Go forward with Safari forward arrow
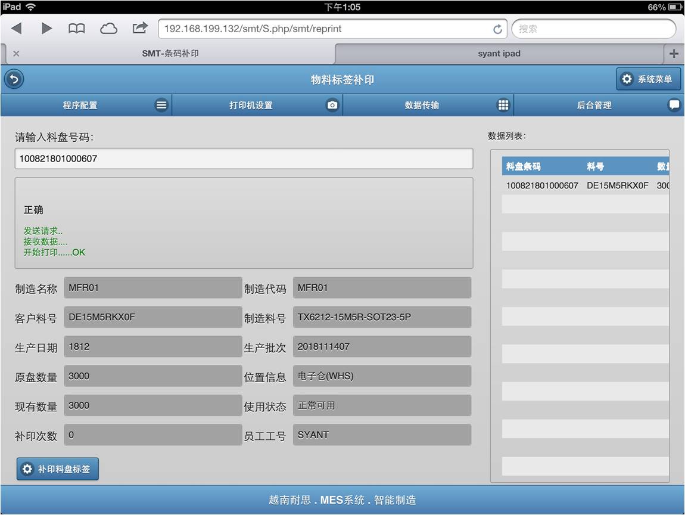Screen dimensions: 685x515 click(x=46, y=28)
